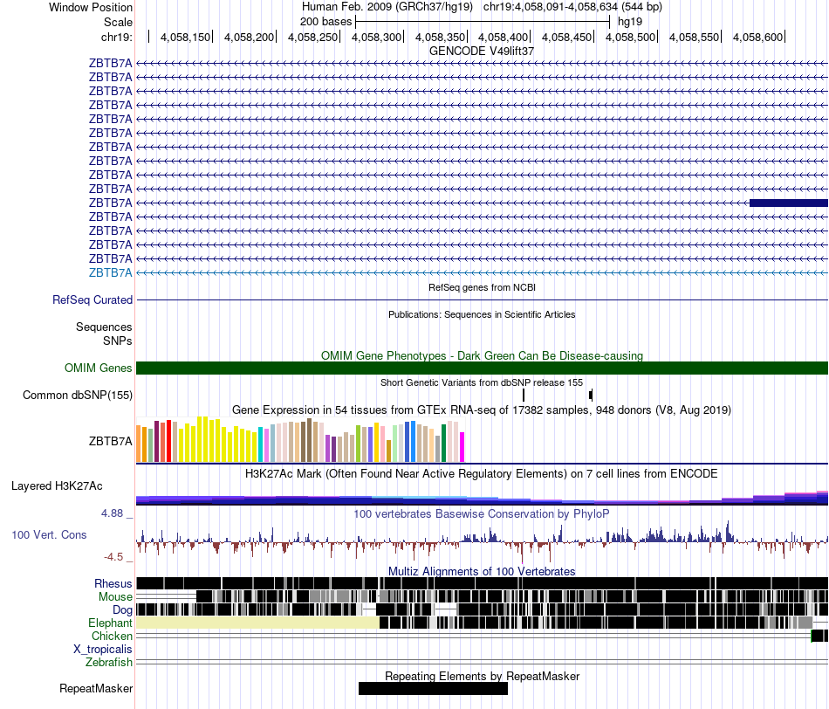Click the light-blue ZBTB7A transcript label
829x709 pixels.
111,272
